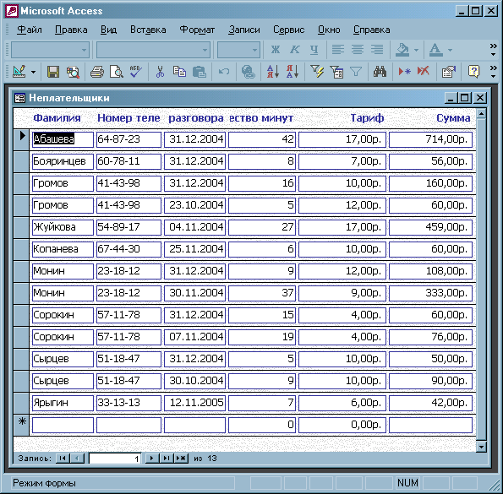
Task: Click the form scrollbar down arrow
Action: coord(481,447)
